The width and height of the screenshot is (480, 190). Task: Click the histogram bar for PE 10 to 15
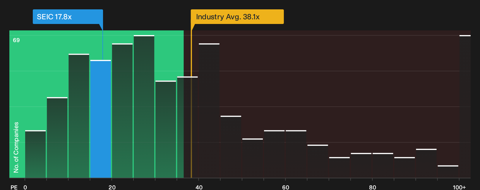tap(79, 116)
